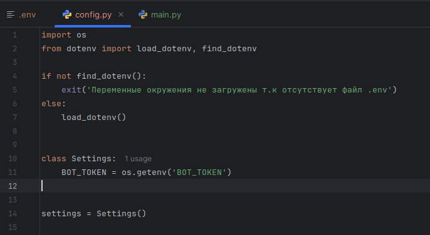Click the 'class' keyword on line 10
The width and height of the screenshot is (430, 235).
pos(54,159)
